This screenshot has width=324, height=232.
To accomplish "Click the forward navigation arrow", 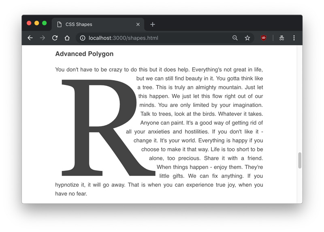I will (x=43, y=38).
